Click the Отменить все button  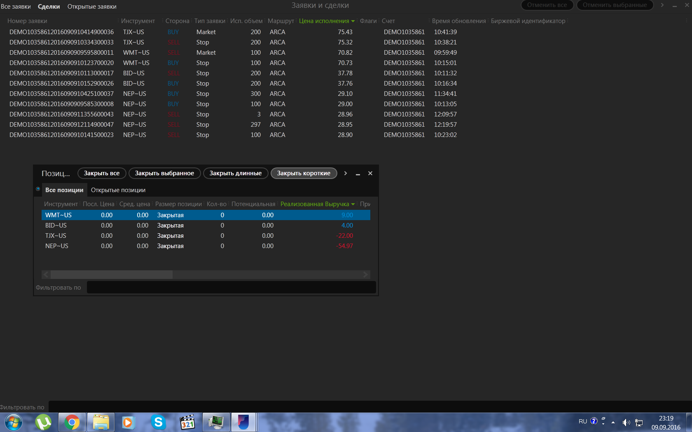point(547,5)
